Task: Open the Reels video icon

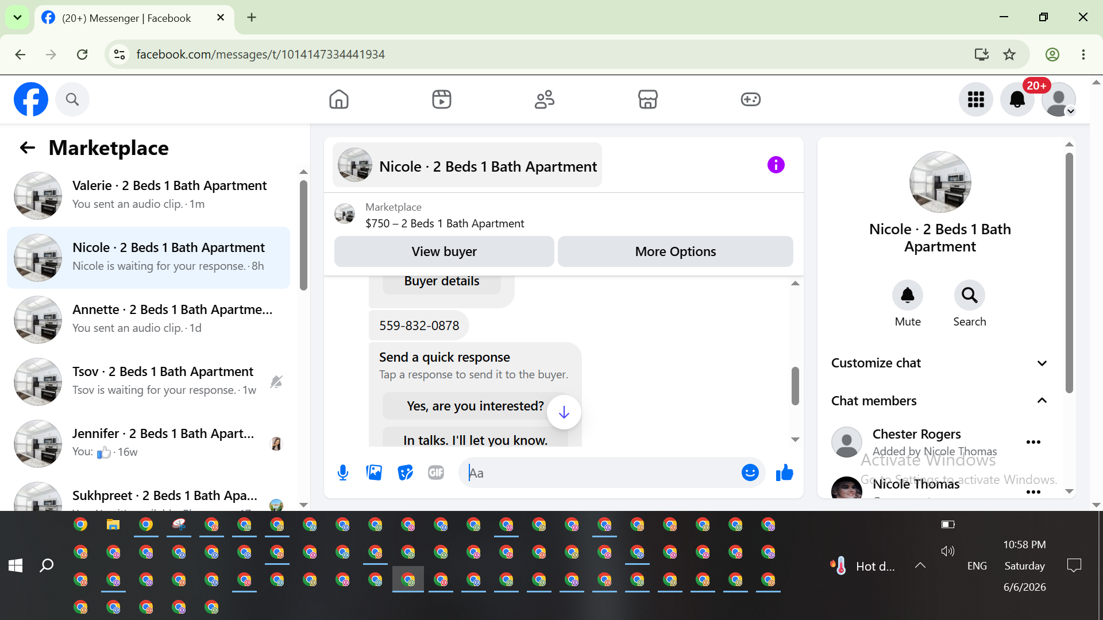Action: click(x=442, y=99)
